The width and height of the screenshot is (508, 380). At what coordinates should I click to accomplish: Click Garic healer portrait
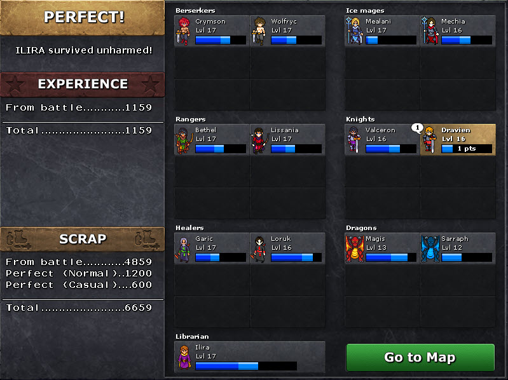[183, 249]
